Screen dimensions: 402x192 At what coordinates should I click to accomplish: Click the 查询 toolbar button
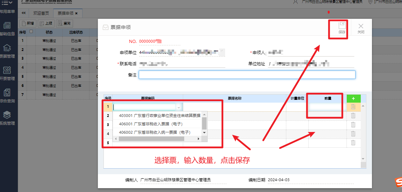(64, 23)
